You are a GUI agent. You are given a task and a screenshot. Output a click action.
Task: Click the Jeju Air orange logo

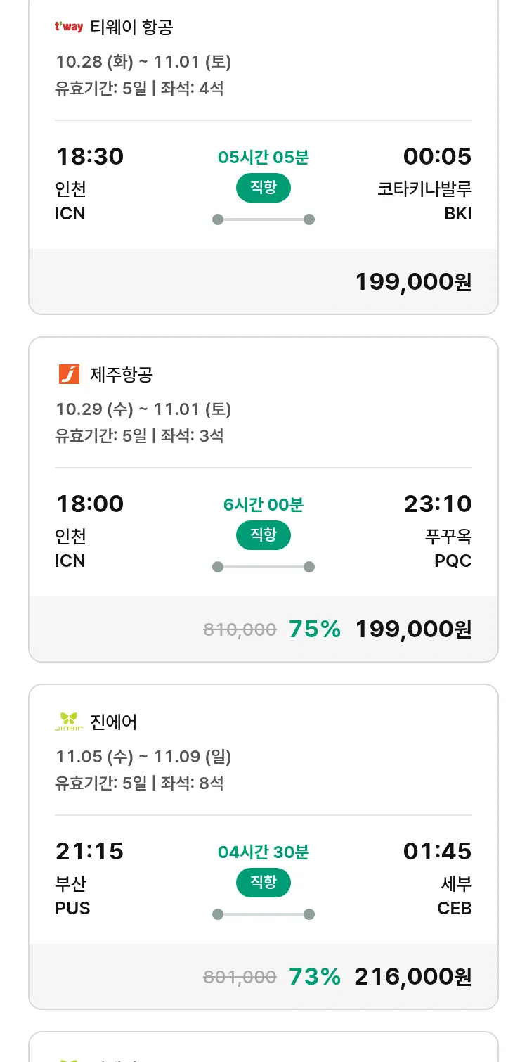(x=69, y=374)
